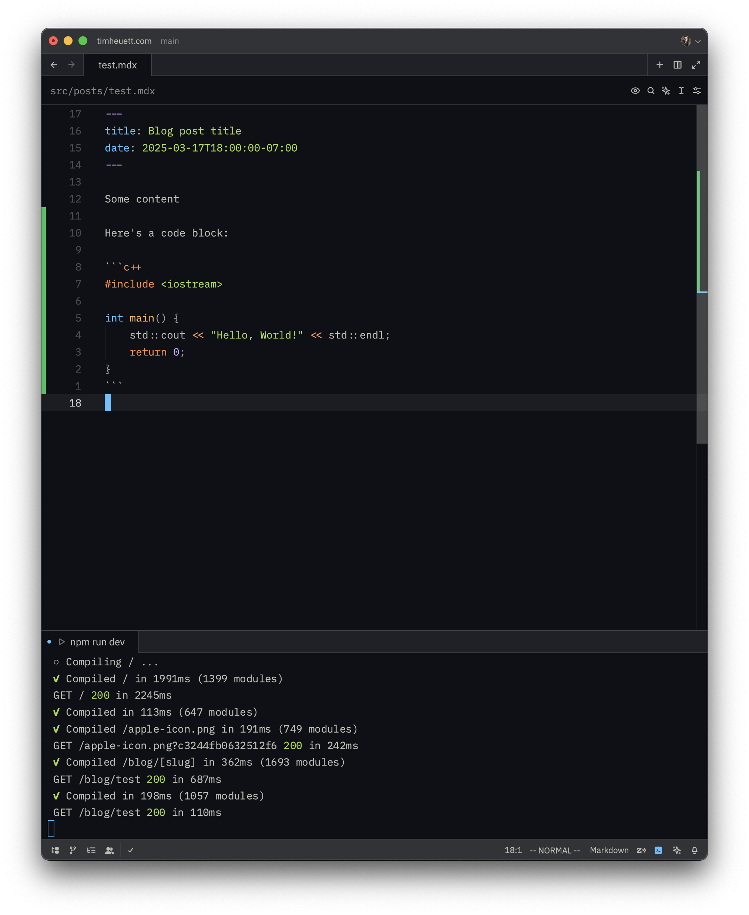749x915 pixels.
Task: Click the editor vertical scrollbar thumb
Action: point(702,274)
